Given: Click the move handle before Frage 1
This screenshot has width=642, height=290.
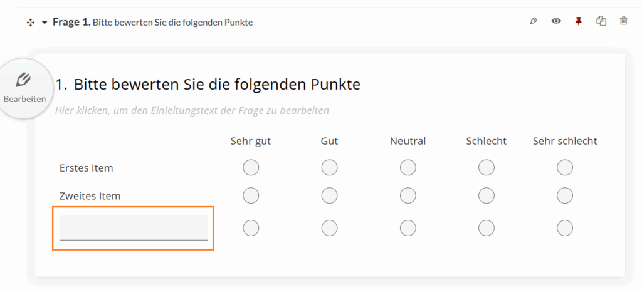Looking at the screenshot, I should point(30,23).
